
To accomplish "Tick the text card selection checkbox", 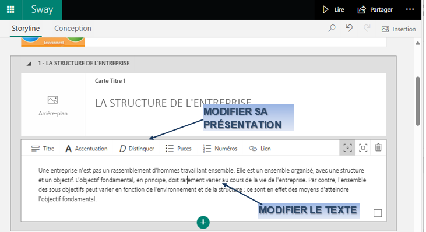I will click(x=378, y=213).
